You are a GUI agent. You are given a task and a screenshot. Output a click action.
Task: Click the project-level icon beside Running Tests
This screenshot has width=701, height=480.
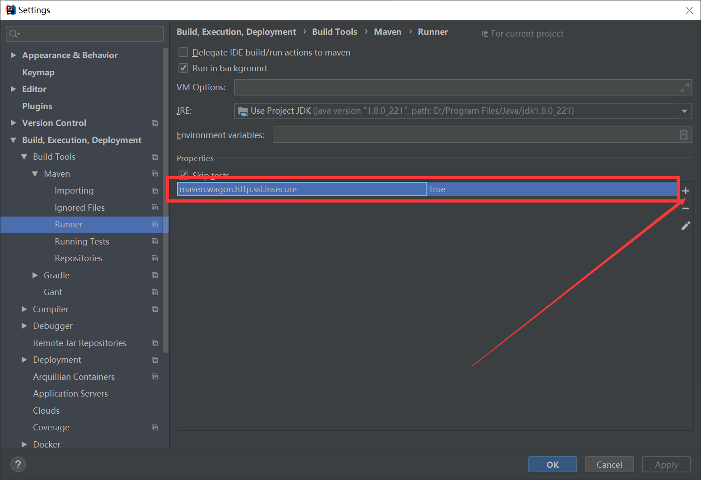[155, 241]
